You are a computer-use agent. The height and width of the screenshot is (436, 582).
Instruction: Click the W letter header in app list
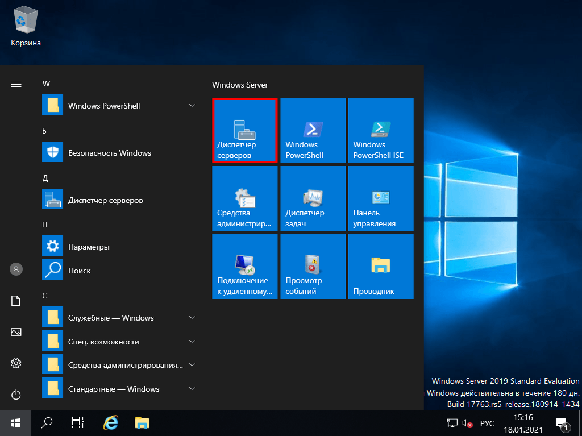47,84
